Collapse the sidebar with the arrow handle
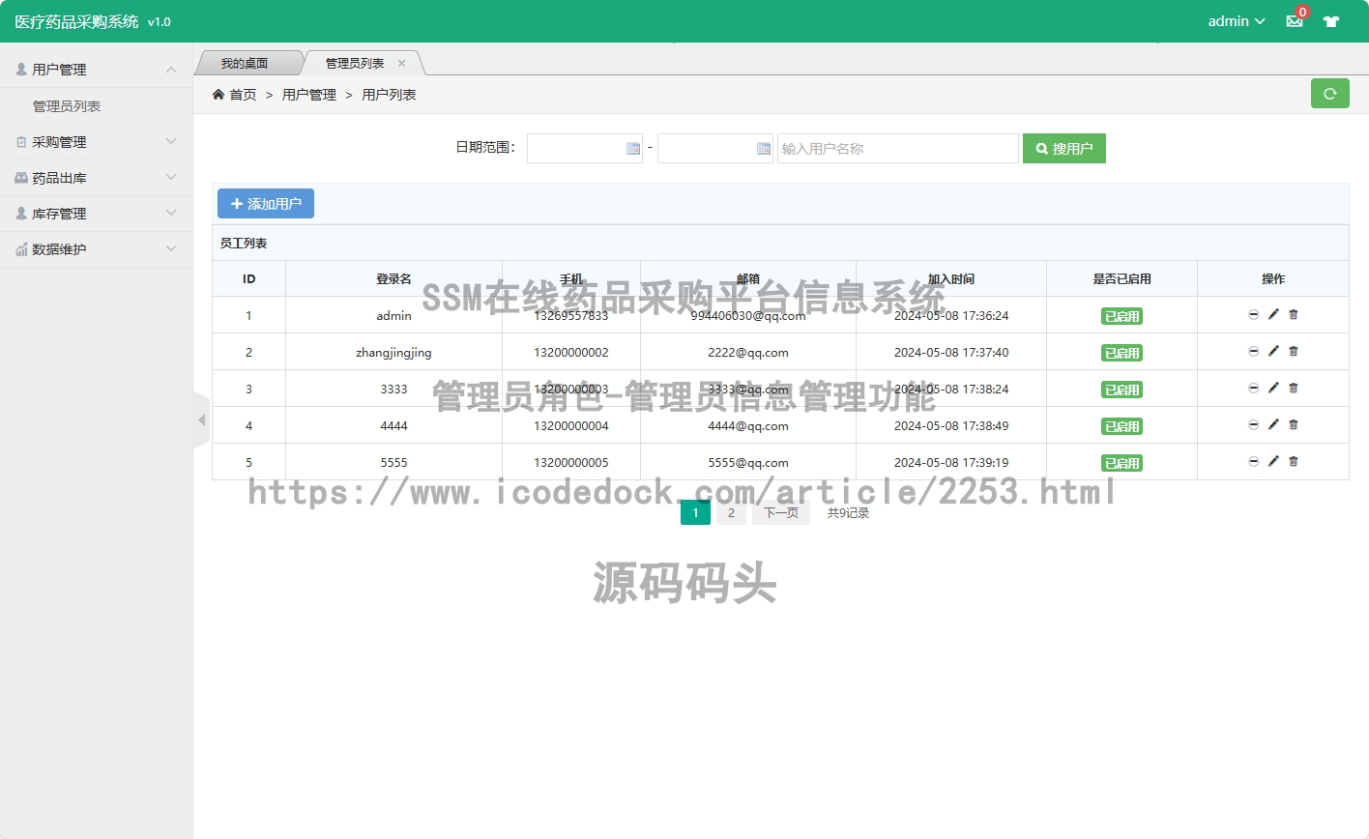1369x839 pixels. click(x=201, y=419)
